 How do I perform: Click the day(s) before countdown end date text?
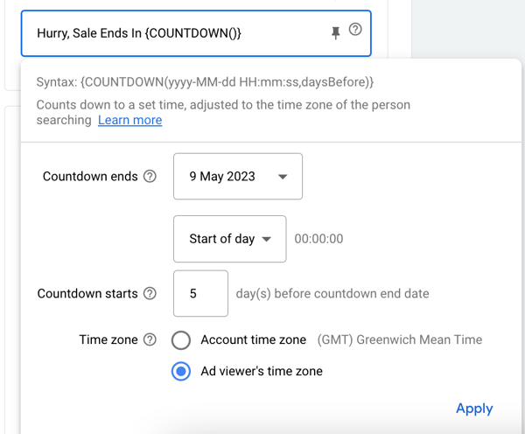pos(332,293)
